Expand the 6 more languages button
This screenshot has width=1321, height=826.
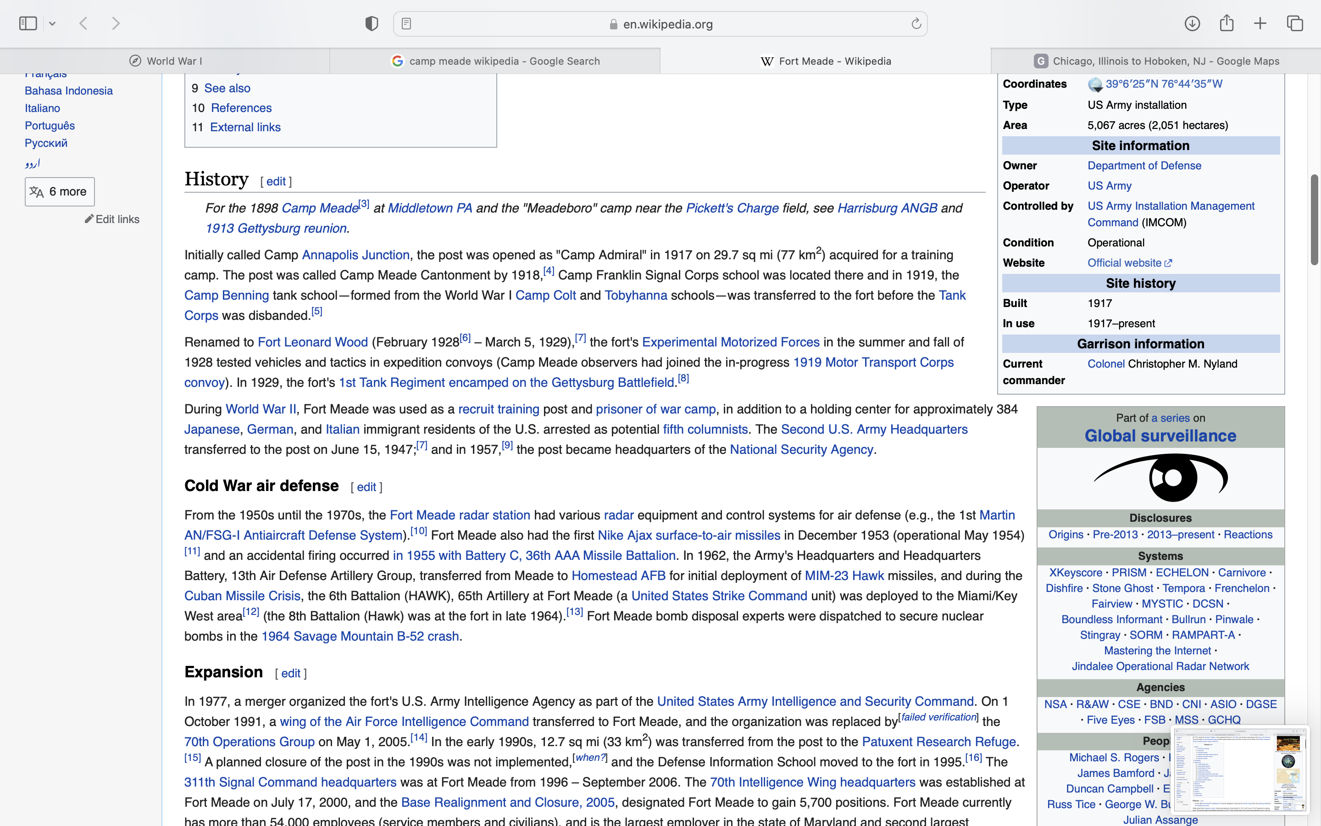pos(60,192)
